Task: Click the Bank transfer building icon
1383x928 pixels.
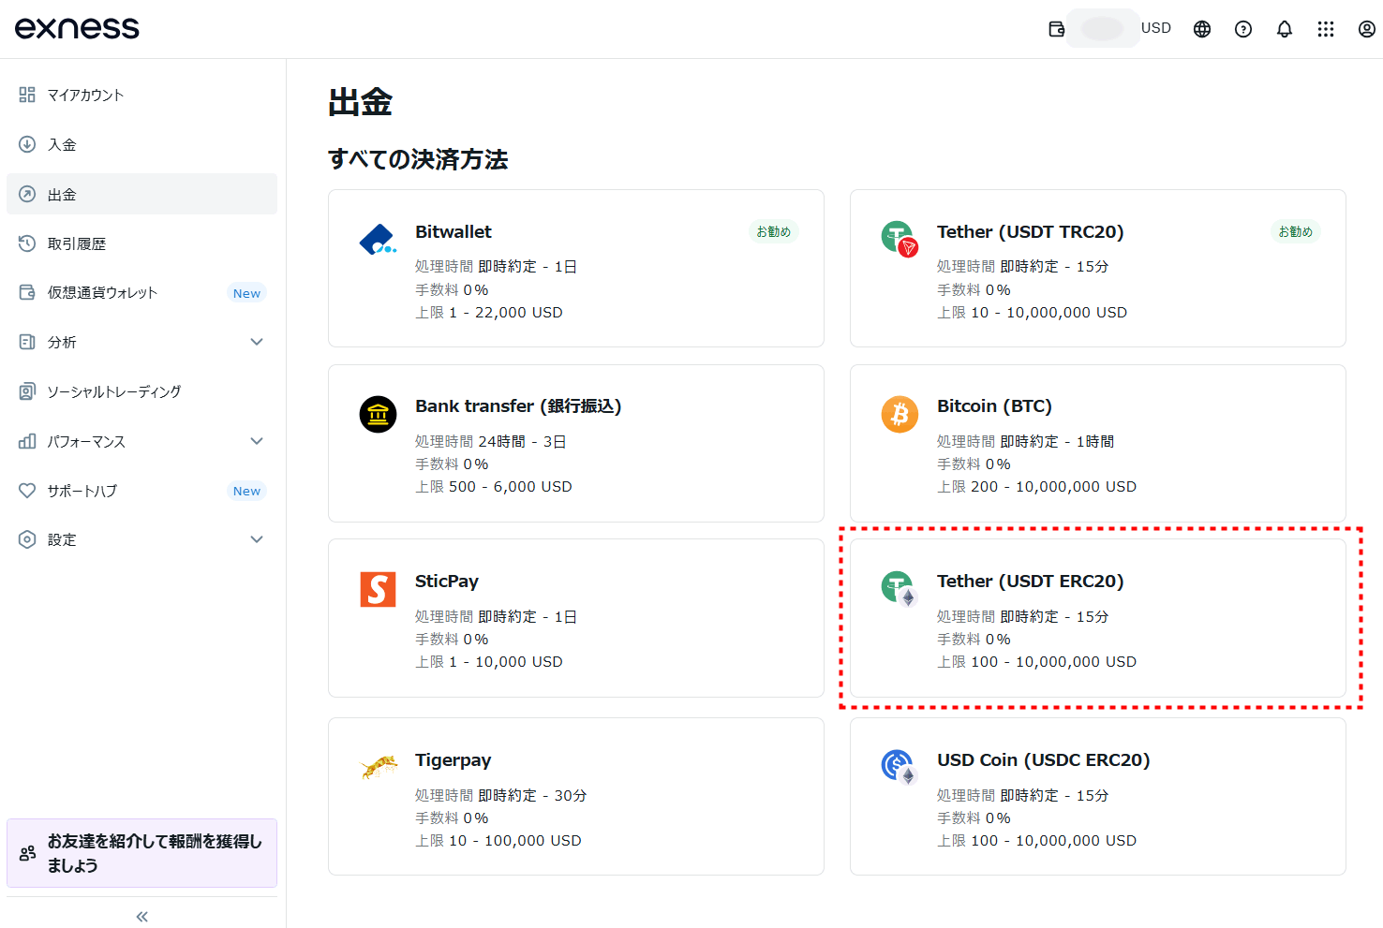Action: tap(378, 414)
